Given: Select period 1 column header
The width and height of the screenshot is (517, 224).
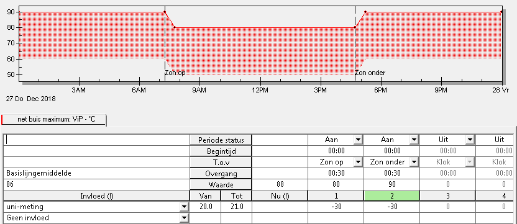Looking at the screenshot, I should pyautogui.click(x=336, y=196).
